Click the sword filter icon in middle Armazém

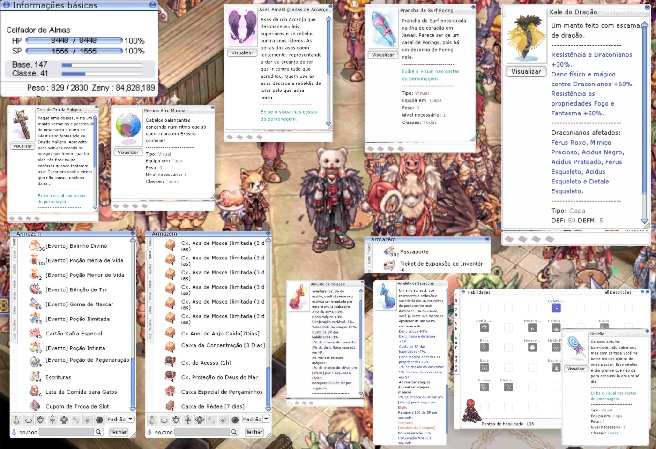pos(188,419)
